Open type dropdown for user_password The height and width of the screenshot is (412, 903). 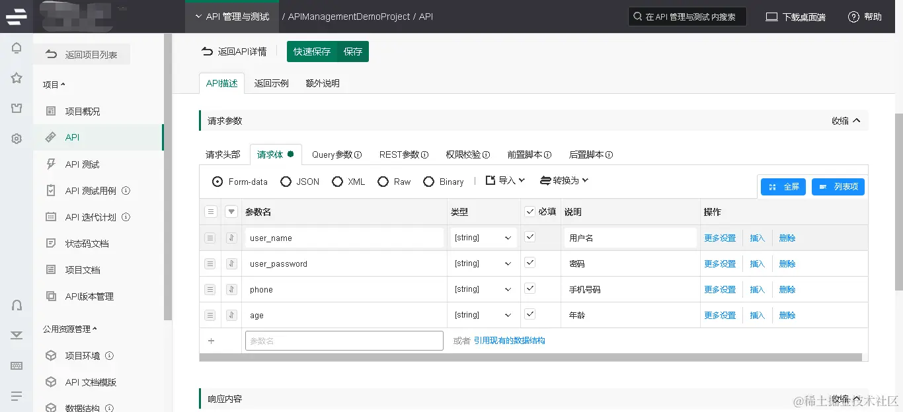click(x=484, y=263)
